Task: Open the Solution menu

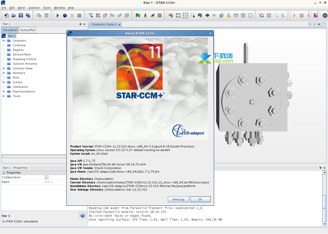Action: pyautogui.click(x=34, y=8)
